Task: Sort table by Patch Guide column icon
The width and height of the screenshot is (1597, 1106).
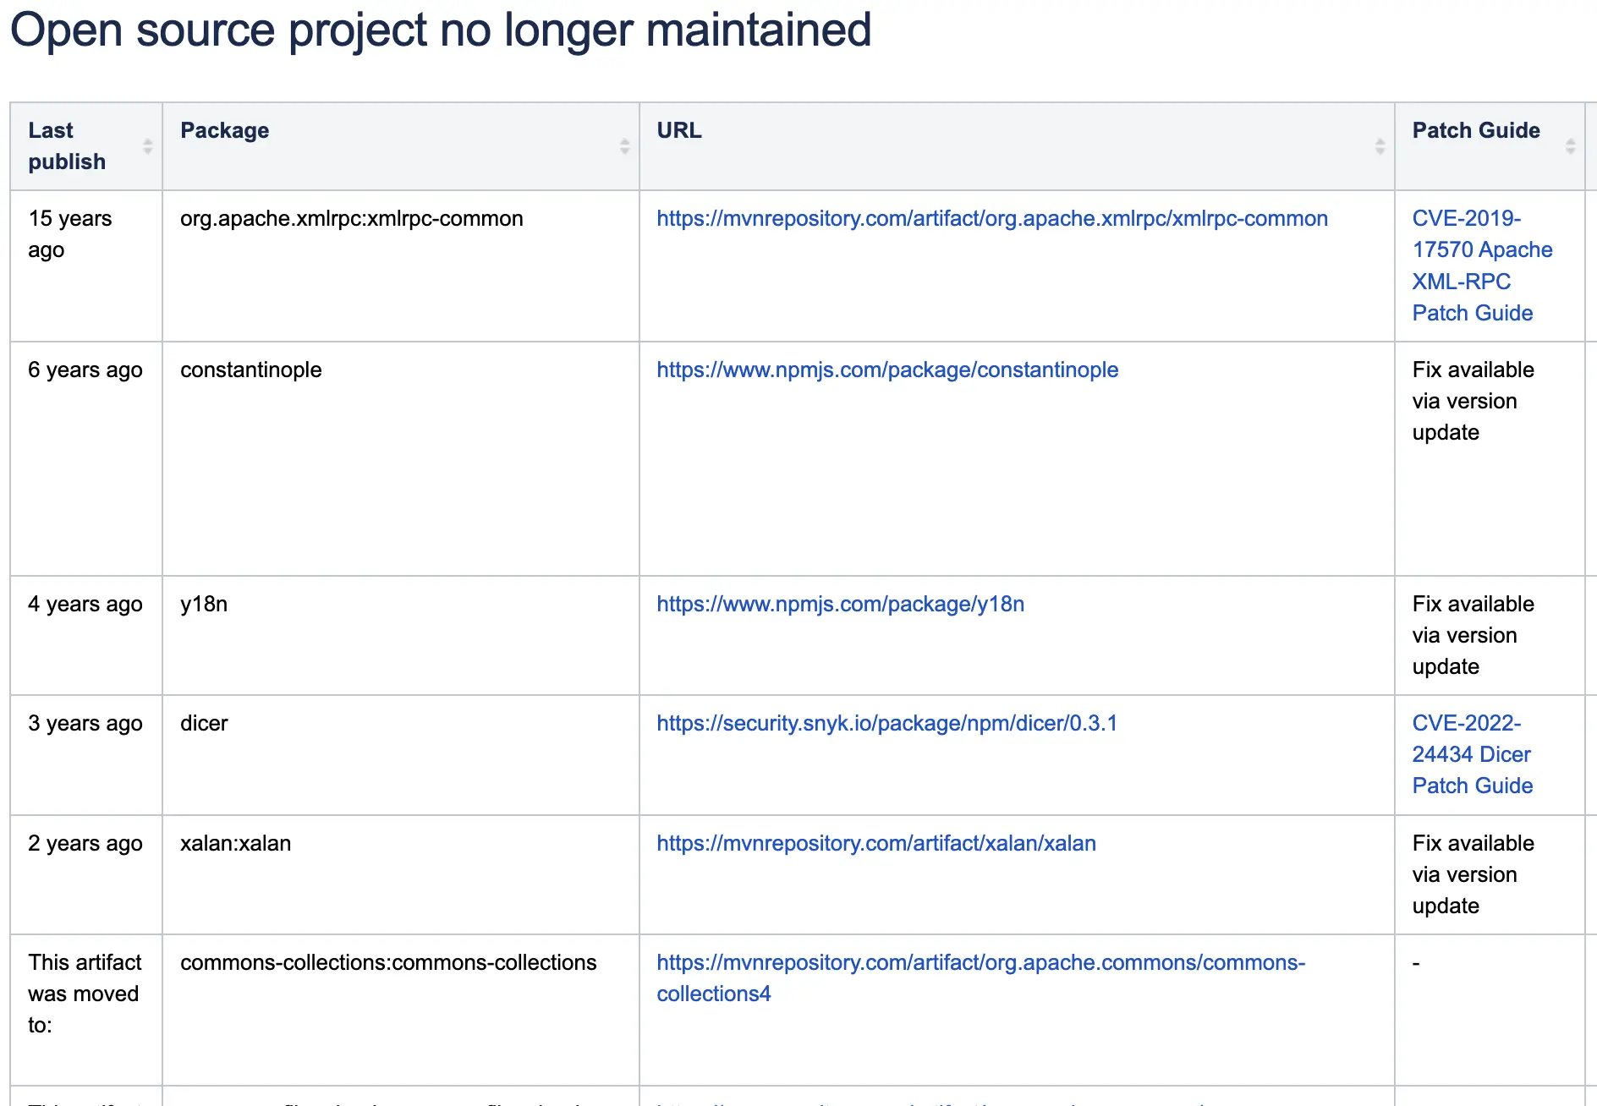Action: pos(1570,146)
